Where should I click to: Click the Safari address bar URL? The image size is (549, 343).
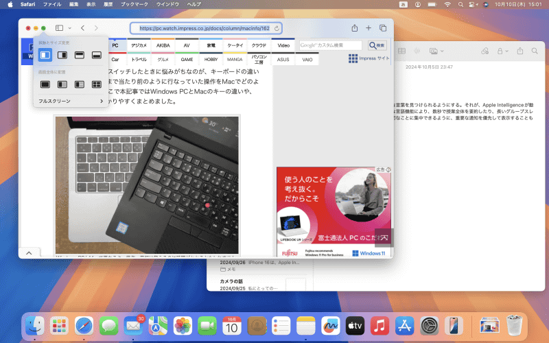tap(205, 28)
